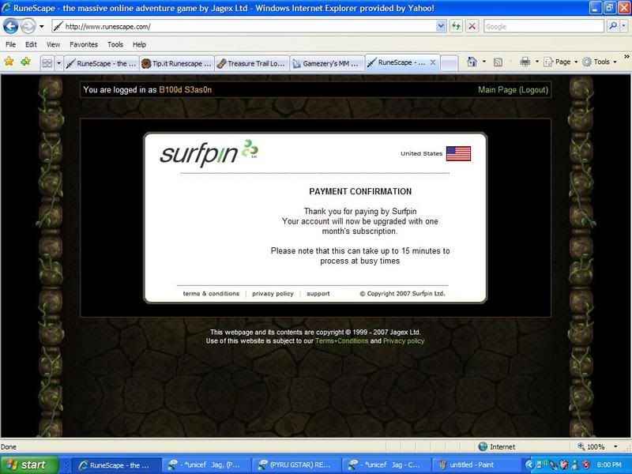This screenshot has width=632, height=474.
Task: Open the search provider options dropdown
Action: (x=623, y=27)
